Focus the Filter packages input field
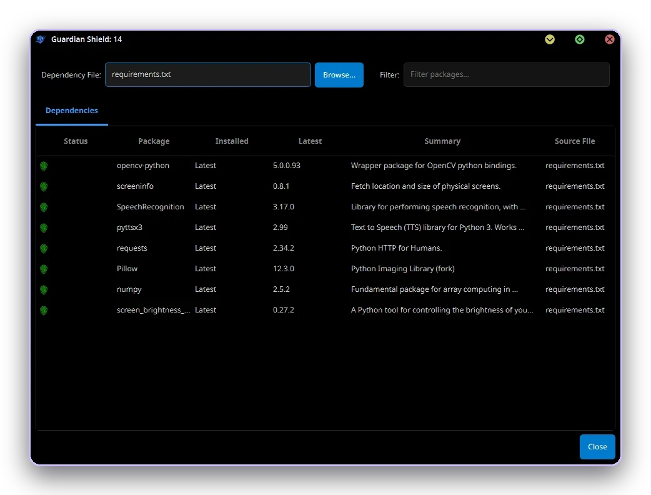651x495 pixels. (507, 75)
